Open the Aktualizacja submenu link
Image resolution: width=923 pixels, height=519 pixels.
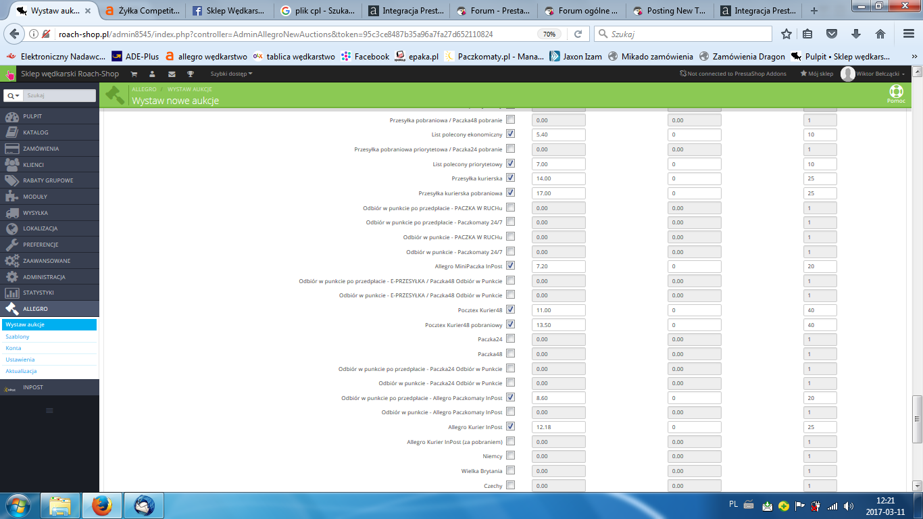coord(21,371)
